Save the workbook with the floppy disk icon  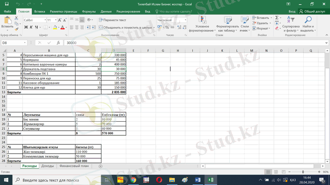point(7,4)
